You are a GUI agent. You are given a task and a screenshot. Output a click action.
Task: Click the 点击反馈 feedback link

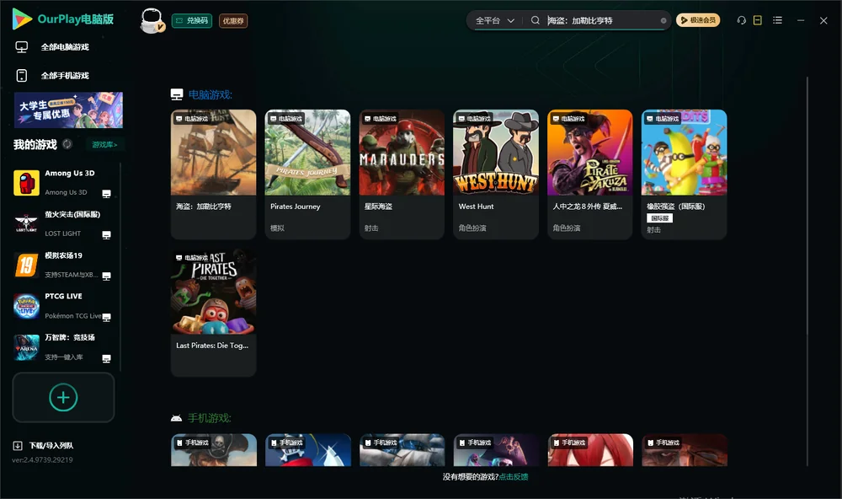coord(514,476)
